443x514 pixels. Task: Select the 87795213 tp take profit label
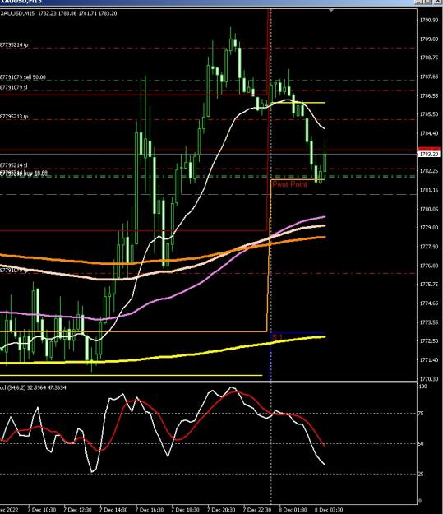click(x=14, y=117)
